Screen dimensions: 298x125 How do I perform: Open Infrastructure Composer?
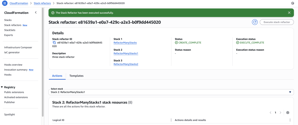click(x=18, y=47)
